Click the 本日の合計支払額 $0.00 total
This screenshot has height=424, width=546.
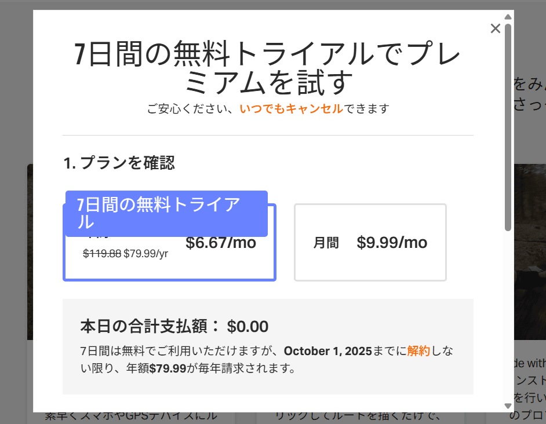pyautogui.click(x=174, y=327)
